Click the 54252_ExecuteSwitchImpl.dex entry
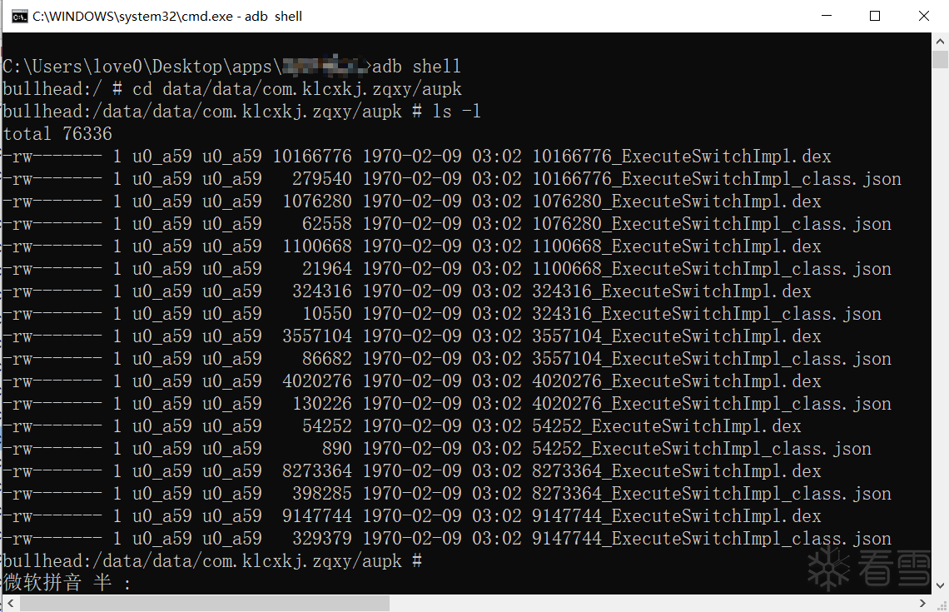 click(x=666, y=426)
